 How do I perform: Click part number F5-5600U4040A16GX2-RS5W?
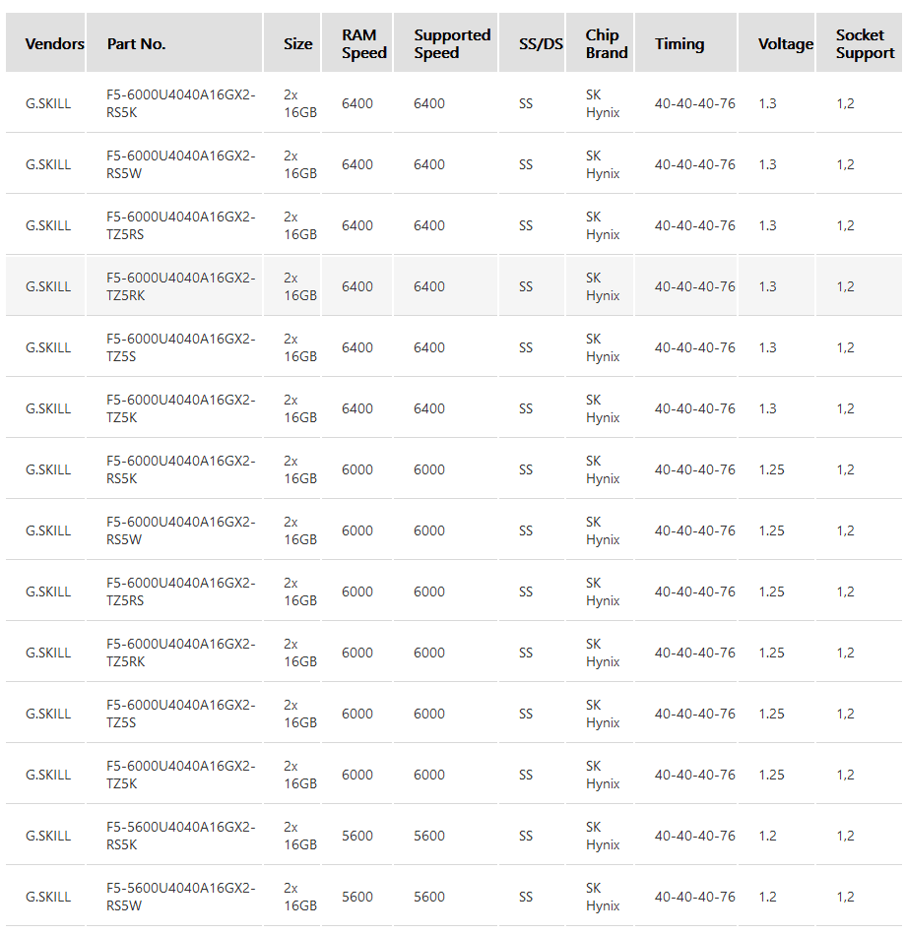180,897
